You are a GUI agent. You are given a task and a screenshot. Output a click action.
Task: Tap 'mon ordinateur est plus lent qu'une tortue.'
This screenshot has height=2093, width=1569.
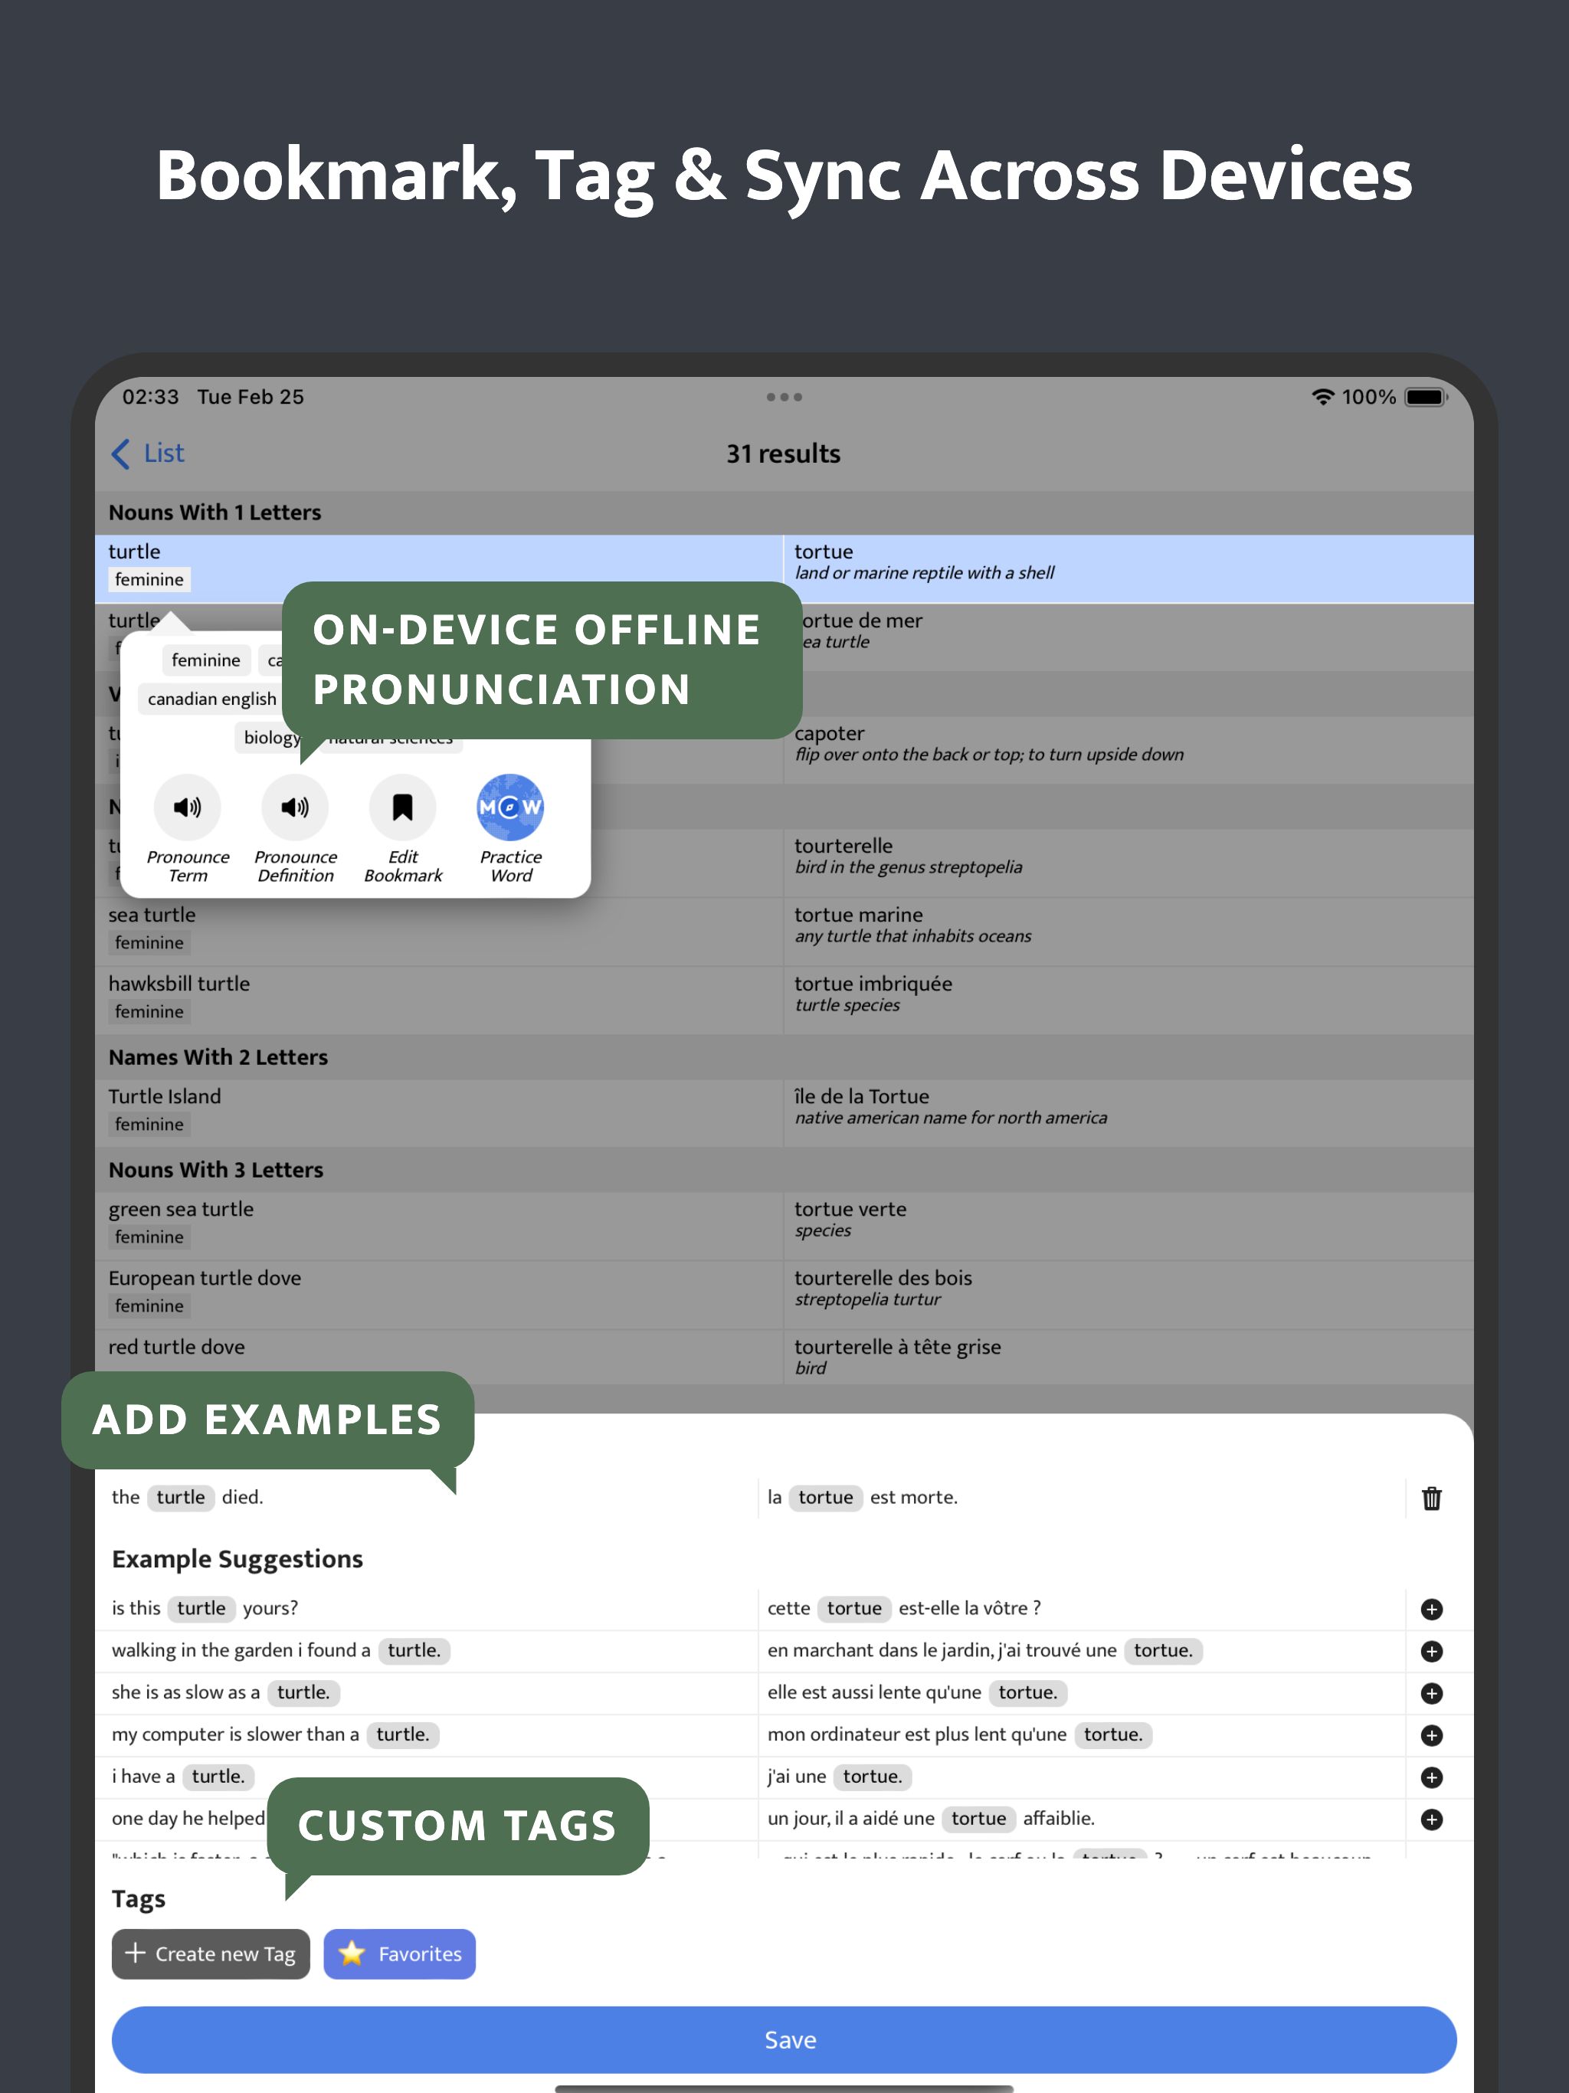pos(960,1735)
